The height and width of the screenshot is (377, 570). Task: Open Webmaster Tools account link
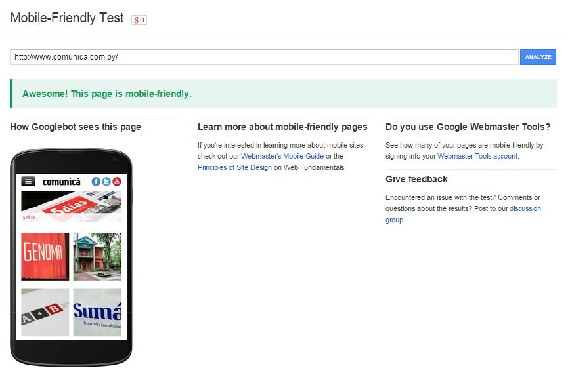(477, 156)
